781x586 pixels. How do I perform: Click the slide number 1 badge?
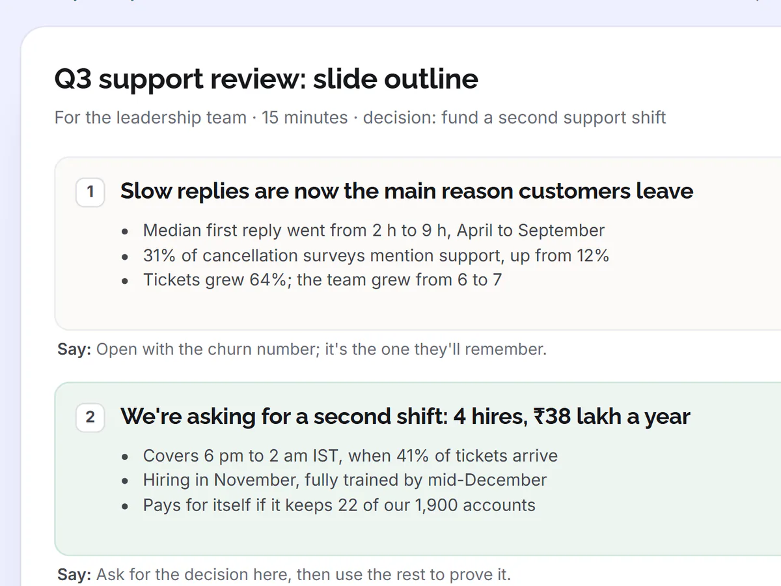(90, 192)
